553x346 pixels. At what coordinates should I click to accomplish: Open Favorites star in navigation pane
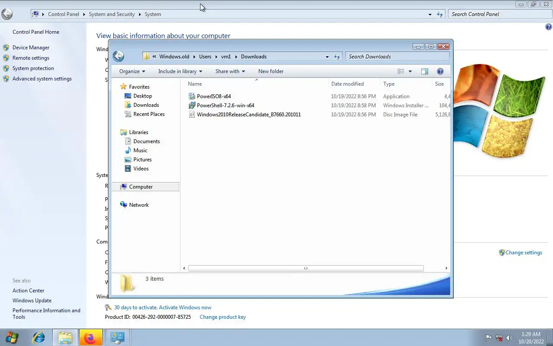click(124, 86)
